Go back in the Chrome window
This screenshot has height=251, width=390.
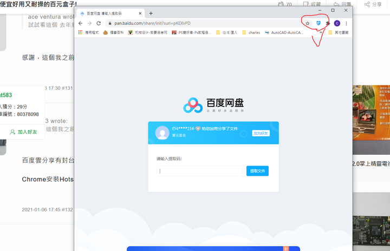pyautogui.click(x=80, y=23)
